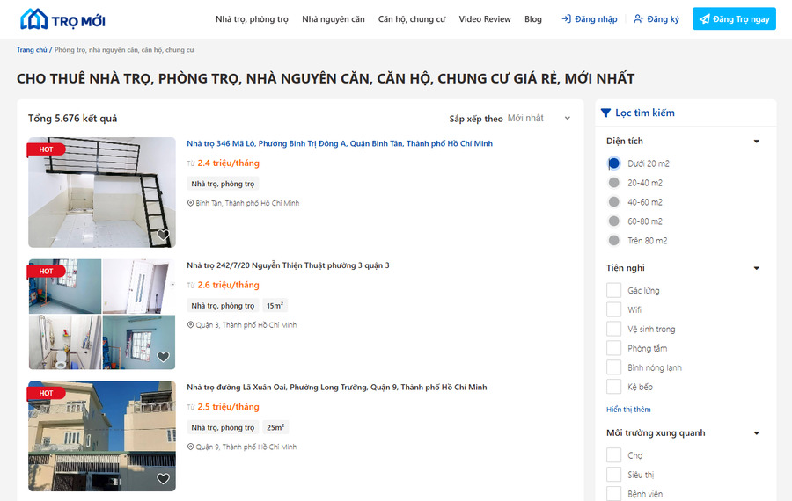Save Lã Xuân Oai listing with heart

pyautogui.click(x=163, y=478)
